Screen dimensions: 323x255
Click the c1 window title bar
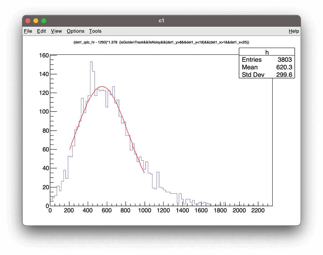point(161,21)
